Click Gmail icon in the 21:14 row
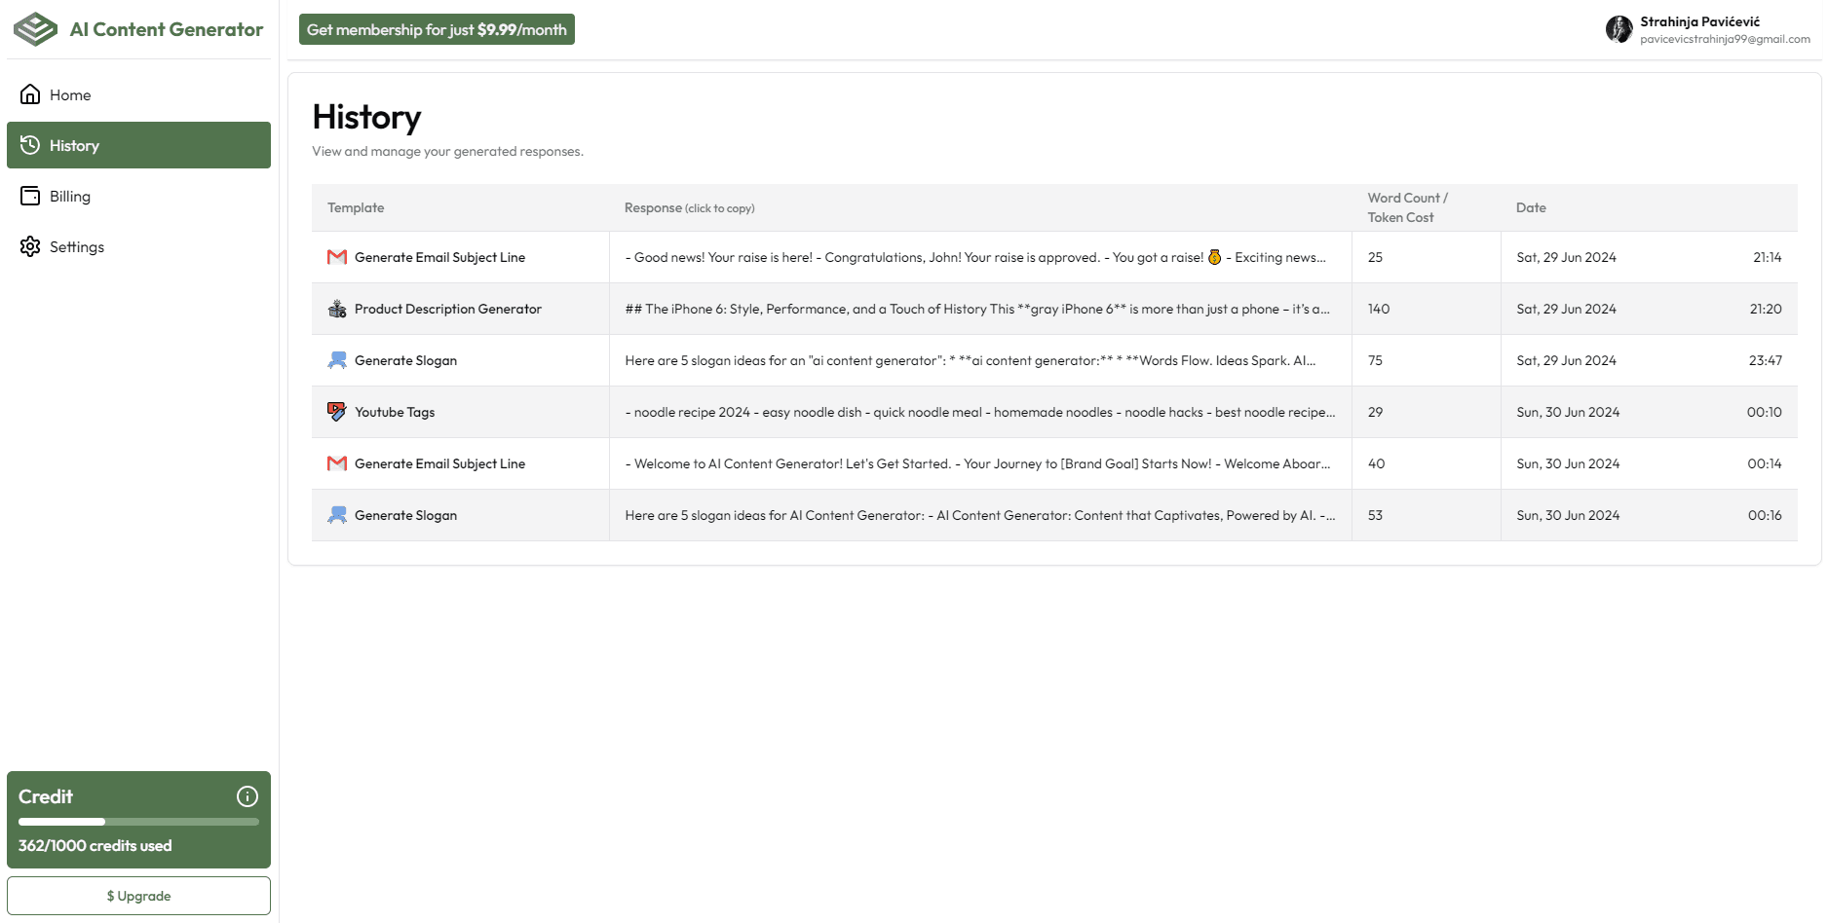This screenshot has width=1828, height=923. [x=337, y=257]
